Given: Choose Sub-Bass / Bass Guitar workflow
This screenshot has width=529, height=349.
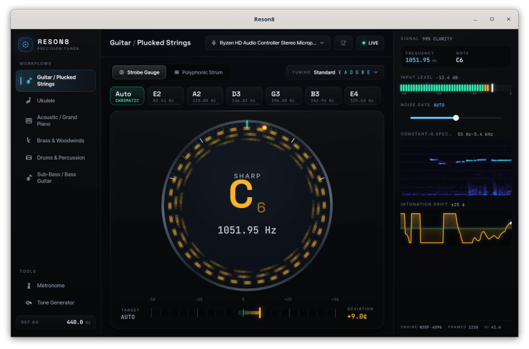Looking at the screenshot, I should click(x=56, y=178).
